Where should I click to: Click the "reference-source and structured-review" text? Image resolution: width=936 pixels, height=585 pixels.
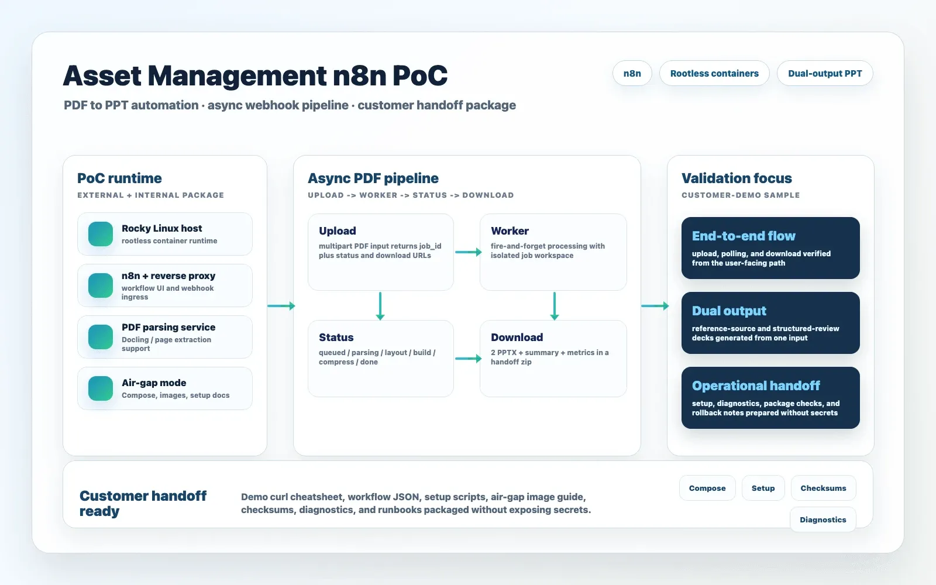765,333
